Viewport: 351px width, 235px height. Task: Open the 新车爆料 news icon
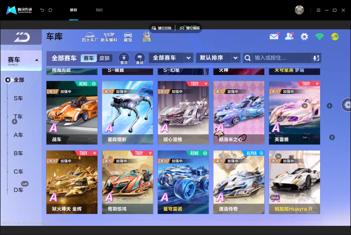tap(109, 37)
